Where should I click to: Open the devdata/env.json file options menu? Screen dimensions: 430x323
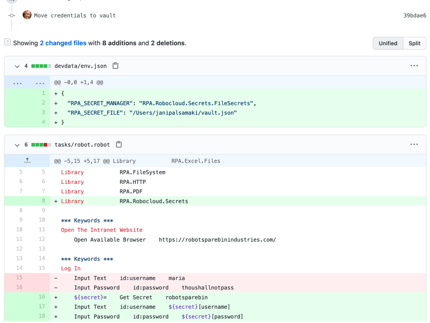pyautogui.click(x=414, y=66)
